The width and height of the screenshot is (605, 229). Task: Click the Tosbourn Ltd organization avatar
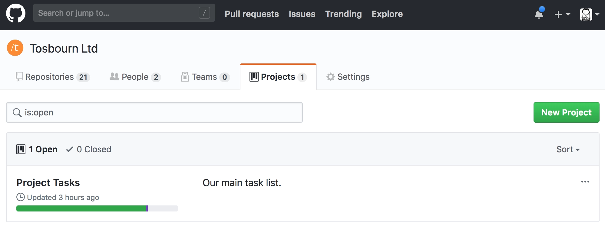point(15,48)
